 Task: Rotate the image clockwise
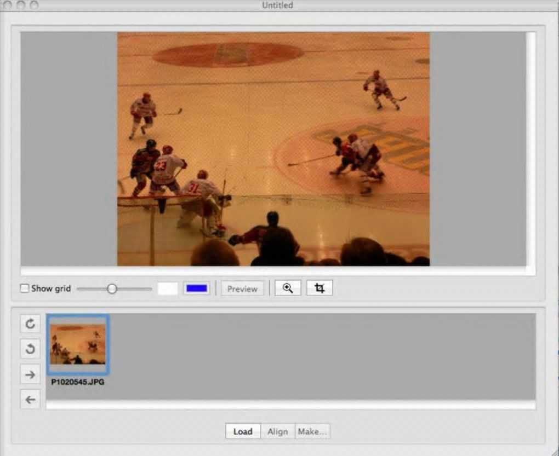[x=31, y=324]
